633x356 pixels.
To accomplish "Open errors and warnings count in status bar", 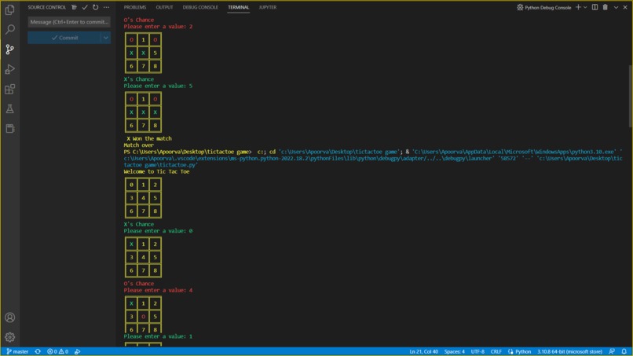I will 58,351.
